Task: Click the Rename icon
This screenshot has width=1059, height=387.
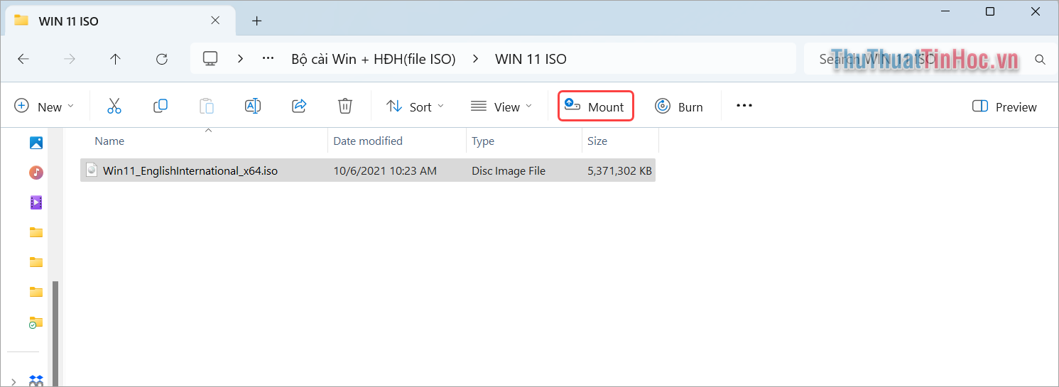Action: [252, 107]
